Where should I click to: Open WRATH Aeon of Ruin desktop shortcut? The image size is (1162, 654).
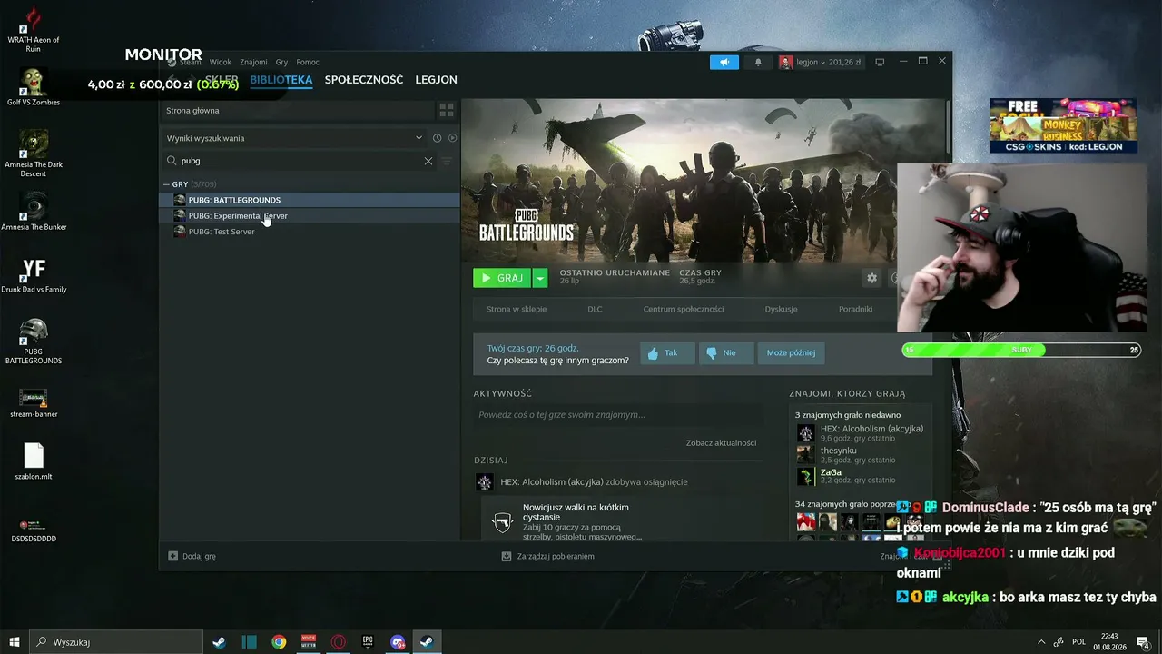coord(34,31)
